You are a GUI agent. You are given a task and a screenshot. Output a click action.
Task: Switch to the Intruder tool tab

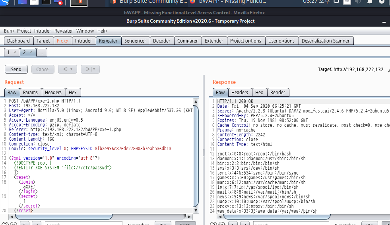coord(83,41)
